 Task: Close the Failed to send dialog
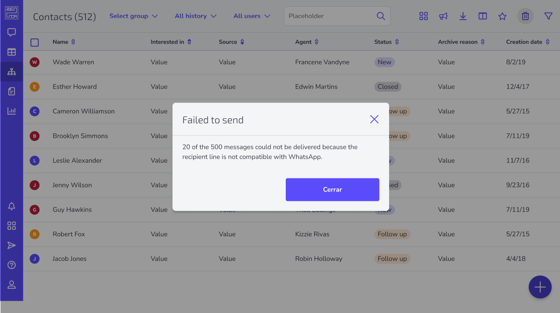coord(374,119)
